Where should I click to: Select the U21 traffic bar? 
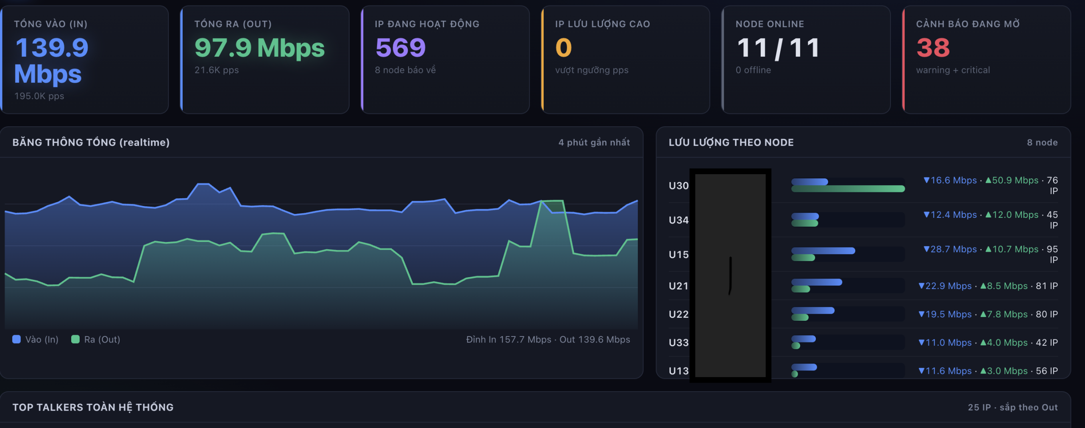point(848,286)
